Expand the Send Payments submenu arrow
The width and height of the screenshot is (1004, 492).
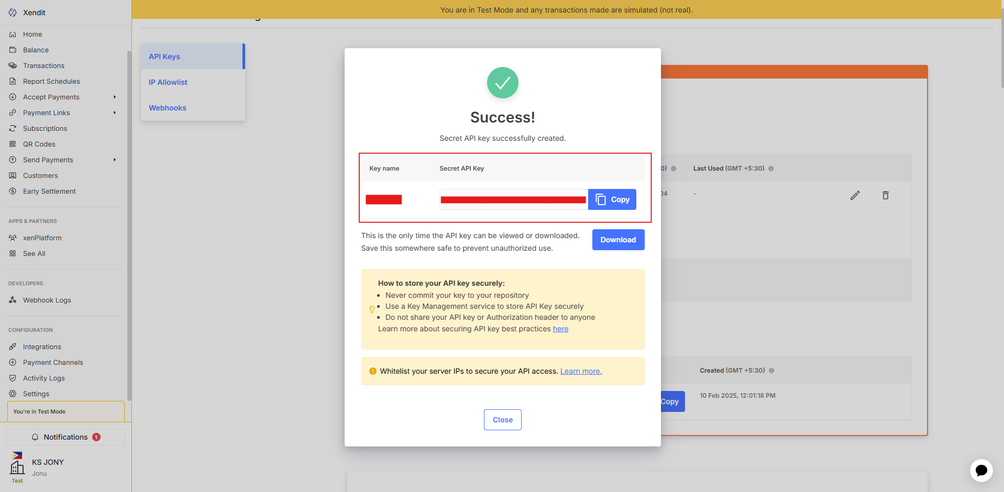click(115, 160)
